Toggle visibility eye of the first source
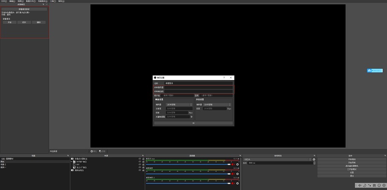Image resolution: width=387 pixels, height=190 pixels. 140,159
